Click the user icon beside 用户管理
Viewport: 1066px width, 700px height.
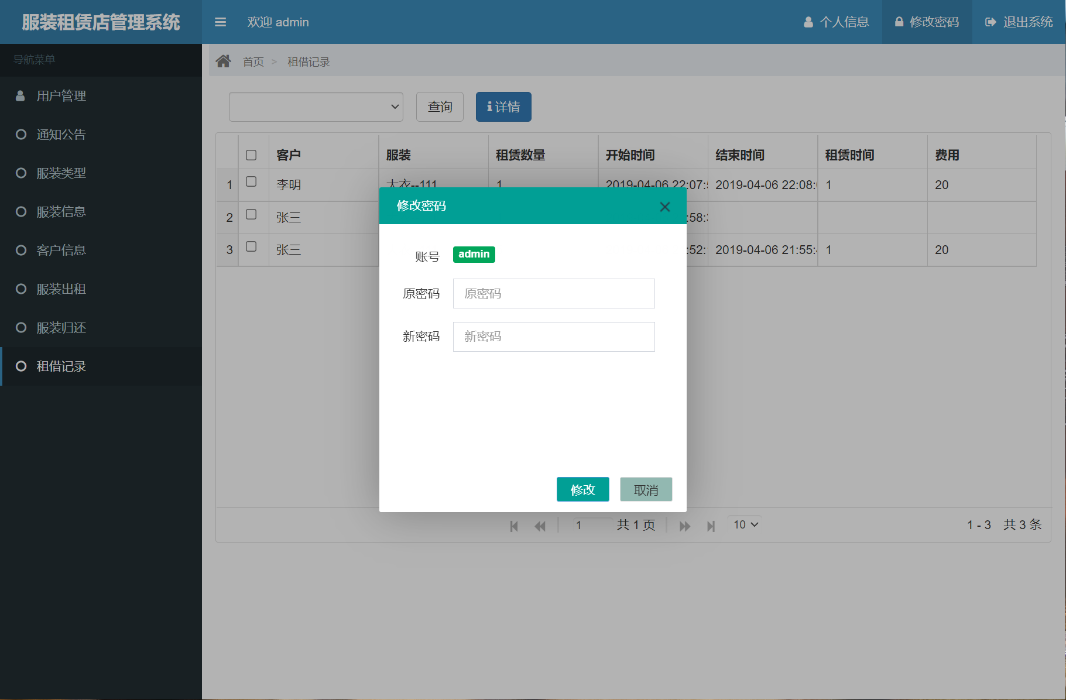click(x=20, y=95)
